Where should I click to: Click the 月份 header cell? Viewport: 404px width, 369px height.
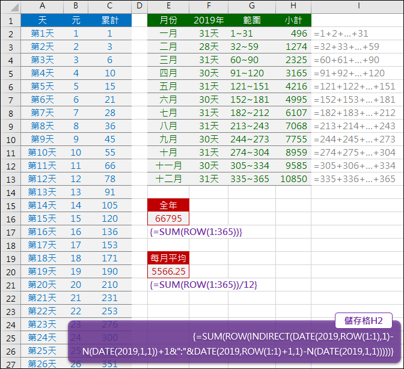168,20
